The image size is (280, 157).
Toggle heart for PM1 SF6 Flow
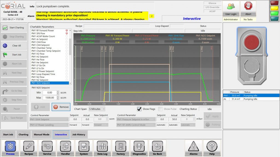66,34
